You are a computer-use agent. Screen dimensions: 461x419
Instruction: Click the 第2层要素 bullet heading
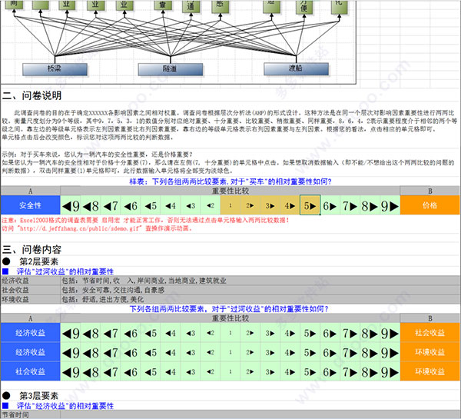point(30,261)
